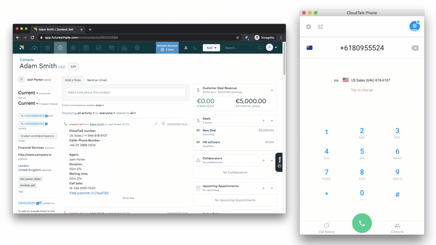The width and height of the screenshot is (436, 245).
Task: Click Tap to change outgoing number
Action: point(362,90)
